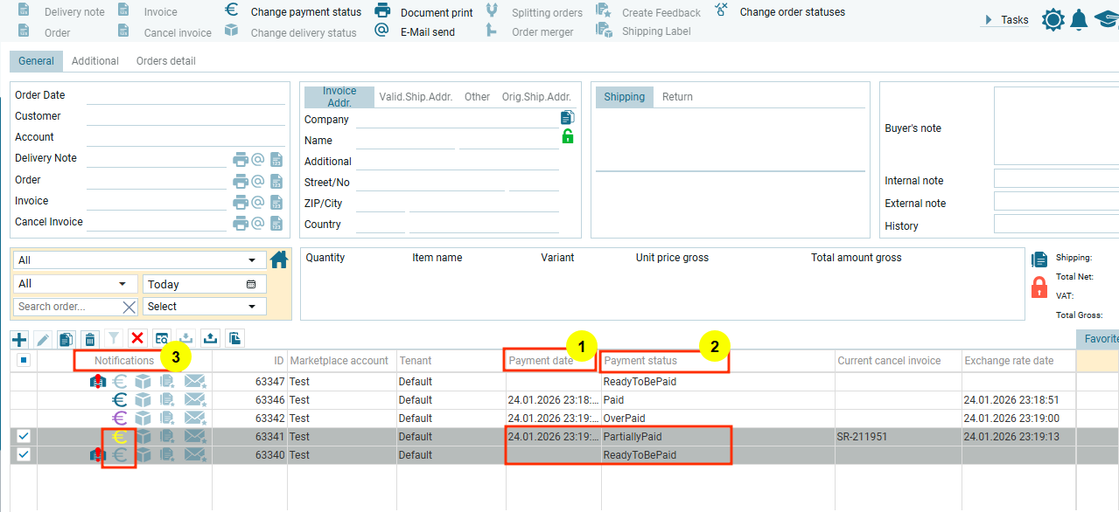Viewport: 1119px width, 512px height.
Task: Click the red X clear filter icon
Action: (x=137, y=339)
